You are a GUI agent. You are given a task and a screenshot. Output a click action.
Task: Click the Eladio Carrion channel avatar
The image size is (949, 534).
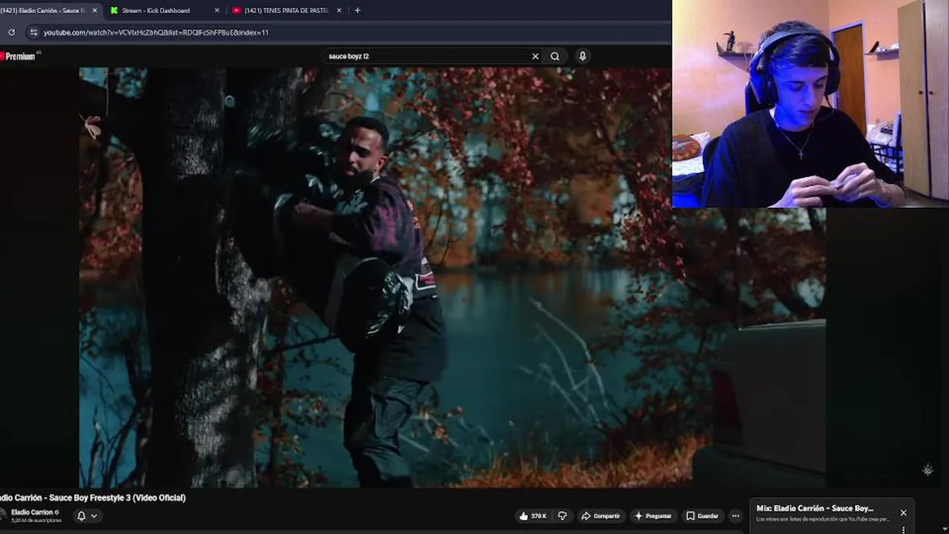[2, 515]
